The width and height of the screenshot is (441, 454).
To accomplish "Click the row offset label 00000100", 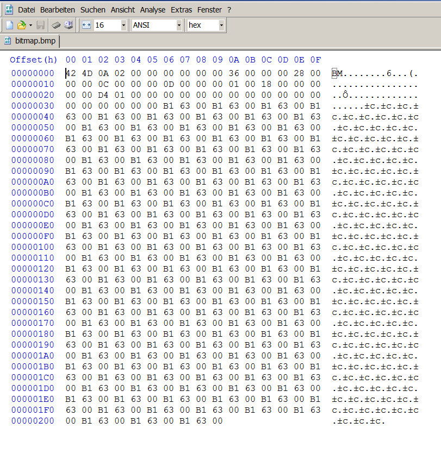I will click(x=33, y=247).
